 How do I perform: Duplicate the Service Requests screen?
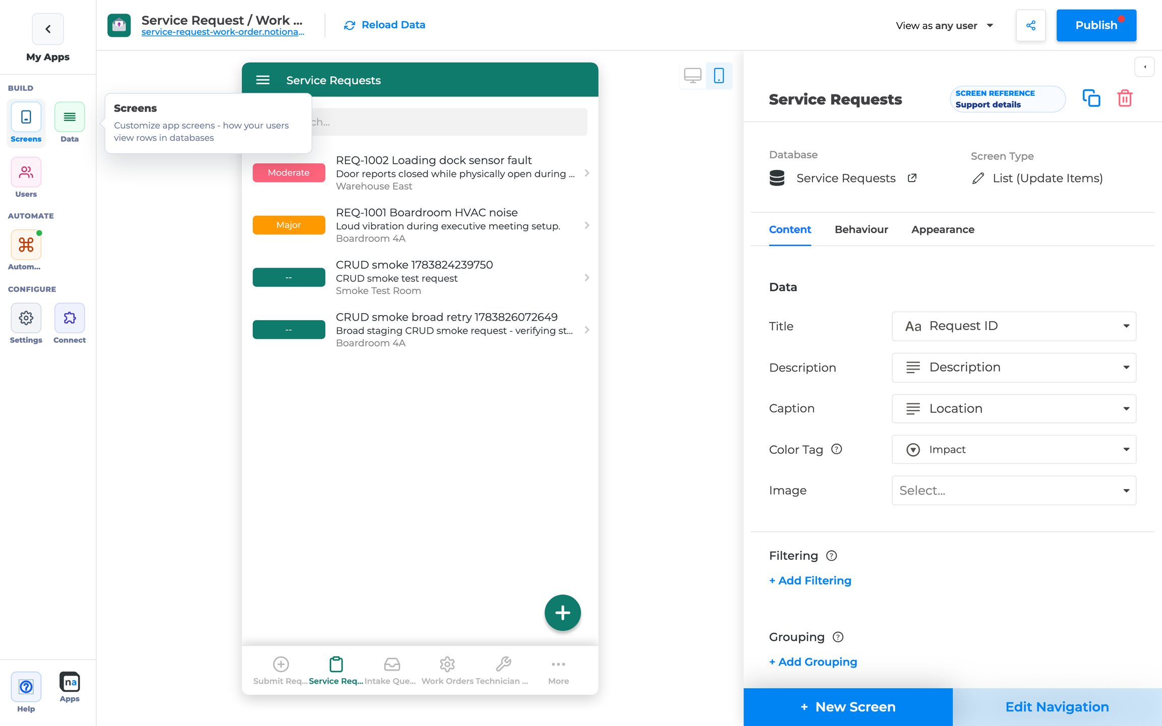click(x=1091, y=98)
